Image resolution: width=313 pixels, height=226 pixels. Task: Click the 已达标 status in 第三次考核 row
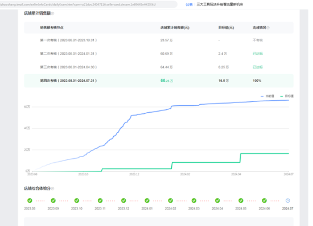pos(258,67)
